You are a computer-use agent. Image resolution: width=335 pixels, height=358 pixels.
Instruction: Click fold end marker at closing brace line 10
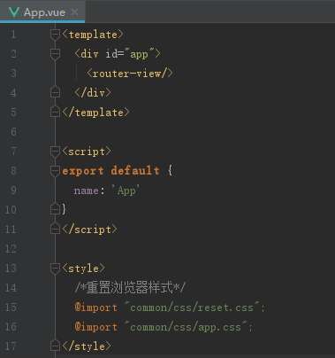[55, 209]
